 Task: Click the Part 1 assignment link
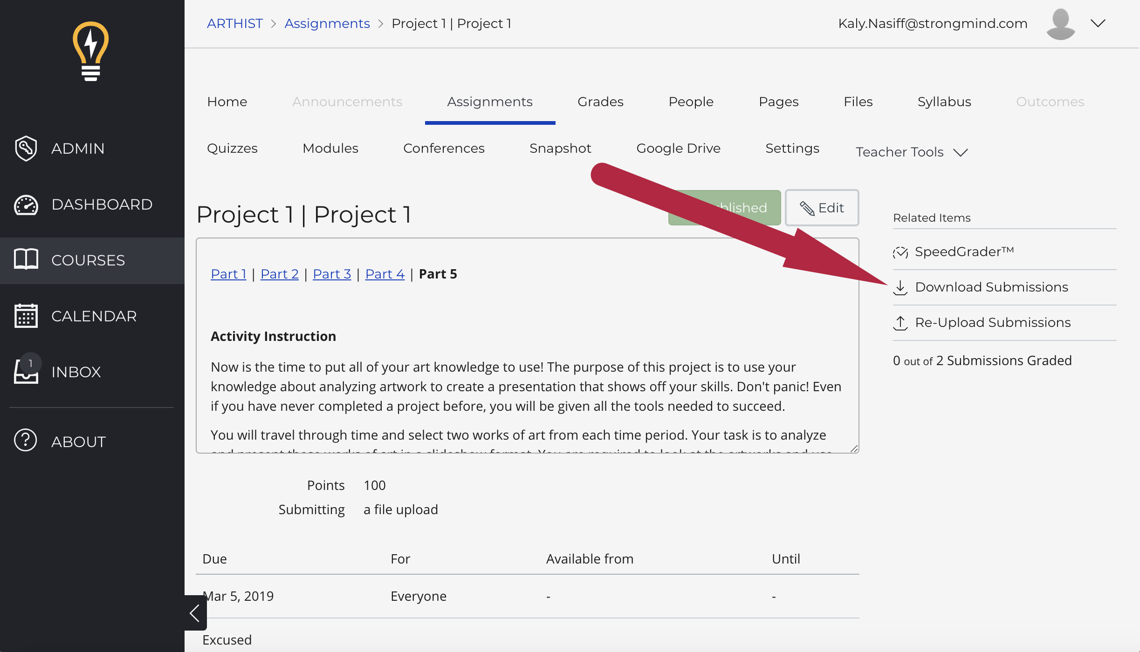pos(229,273)
